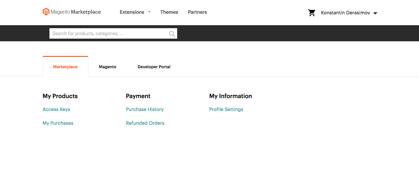The height and width of the screenshot is (174, 419).
Task: Open the shopping cart
Action: 312,13
